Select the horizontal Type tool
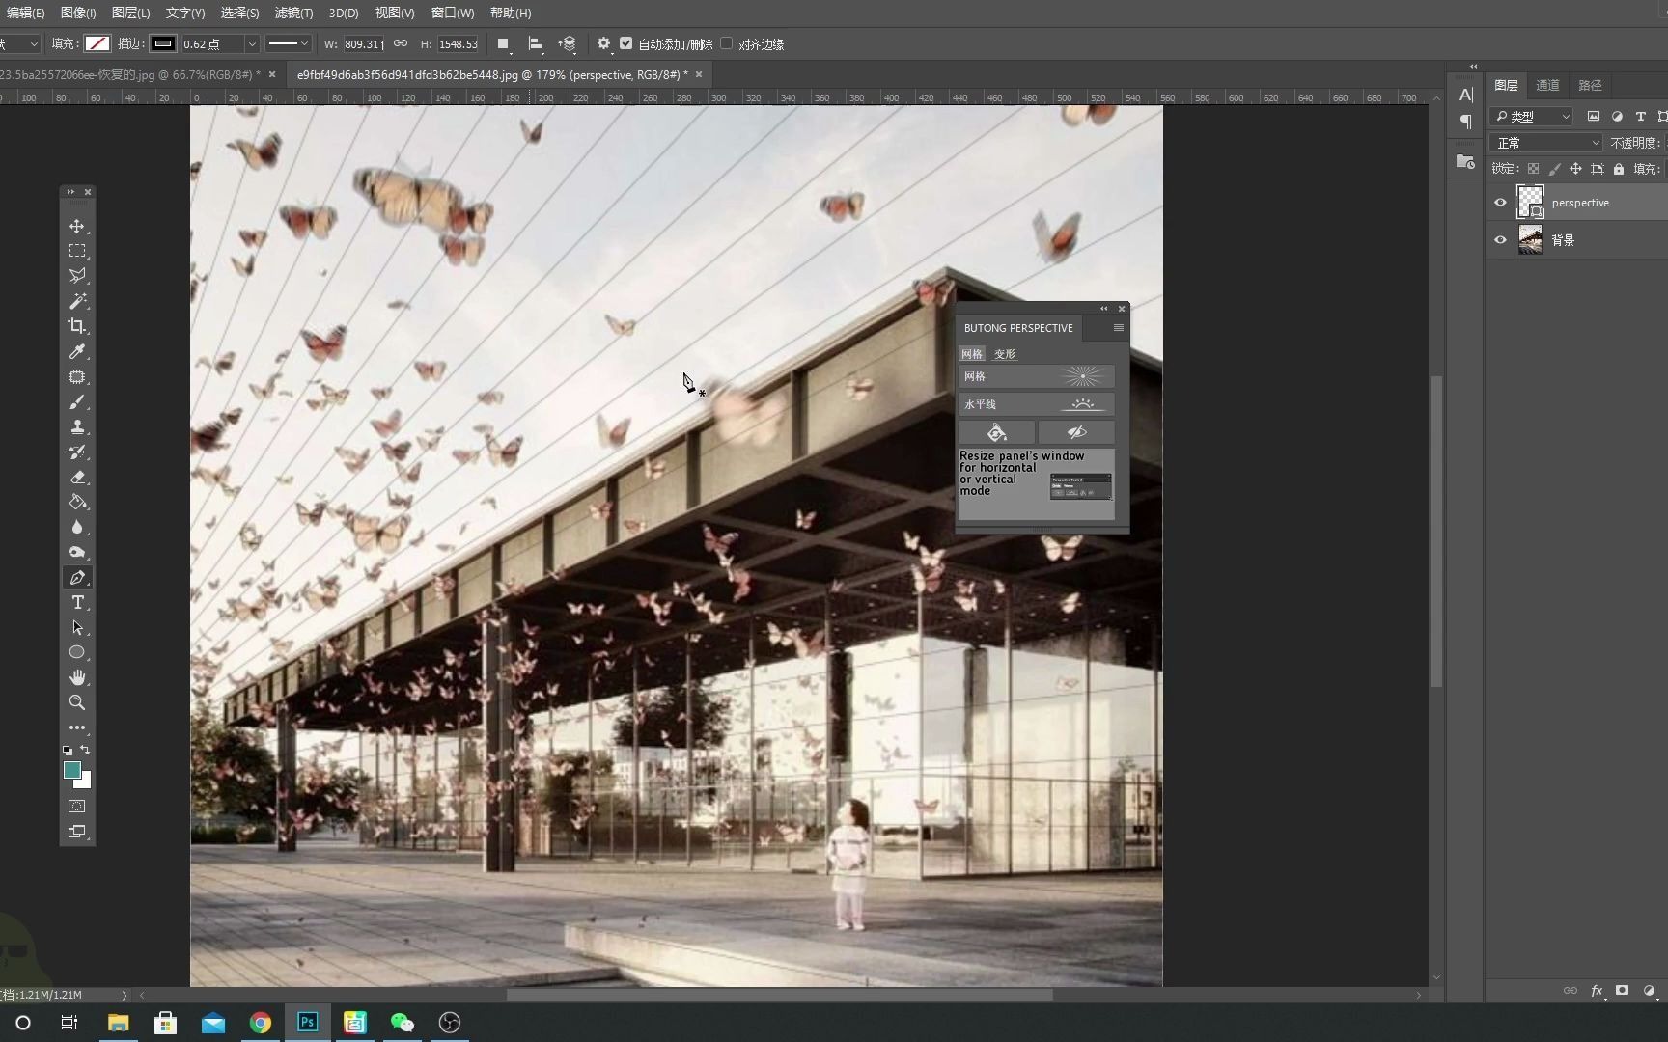1668x1042 pixels. 77,603
